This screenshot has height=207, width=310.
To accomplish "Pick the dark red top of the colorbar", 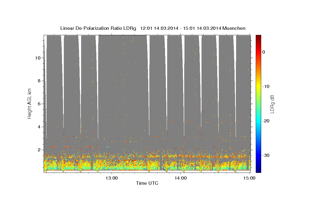I will pos(258,37).
